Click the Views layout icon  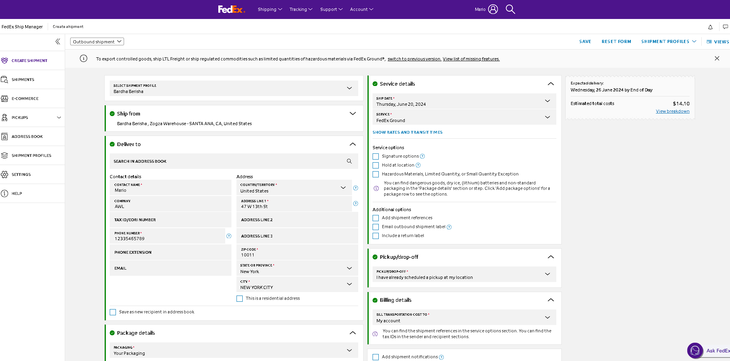tap(709, 42)
